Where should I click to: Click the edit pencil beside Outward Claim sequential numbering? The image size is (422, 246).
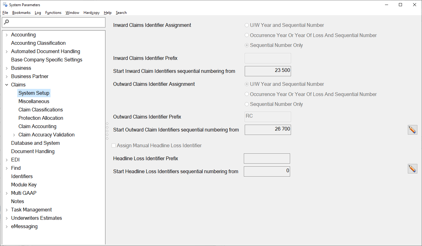pos(412,130)
